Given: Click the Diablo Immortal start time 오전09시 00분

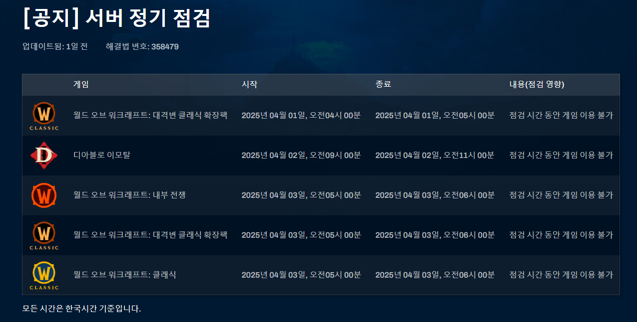Looking at the screenshot, I should pyautogui.click(x=301, y=155).
